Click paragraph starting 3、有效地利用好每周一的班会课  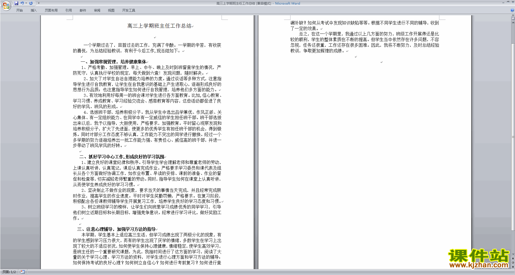(147, 101)
